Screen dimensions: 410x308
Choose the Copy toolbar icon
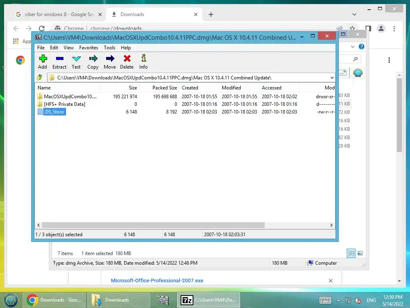pyautogui.click(x=93, y=62)
